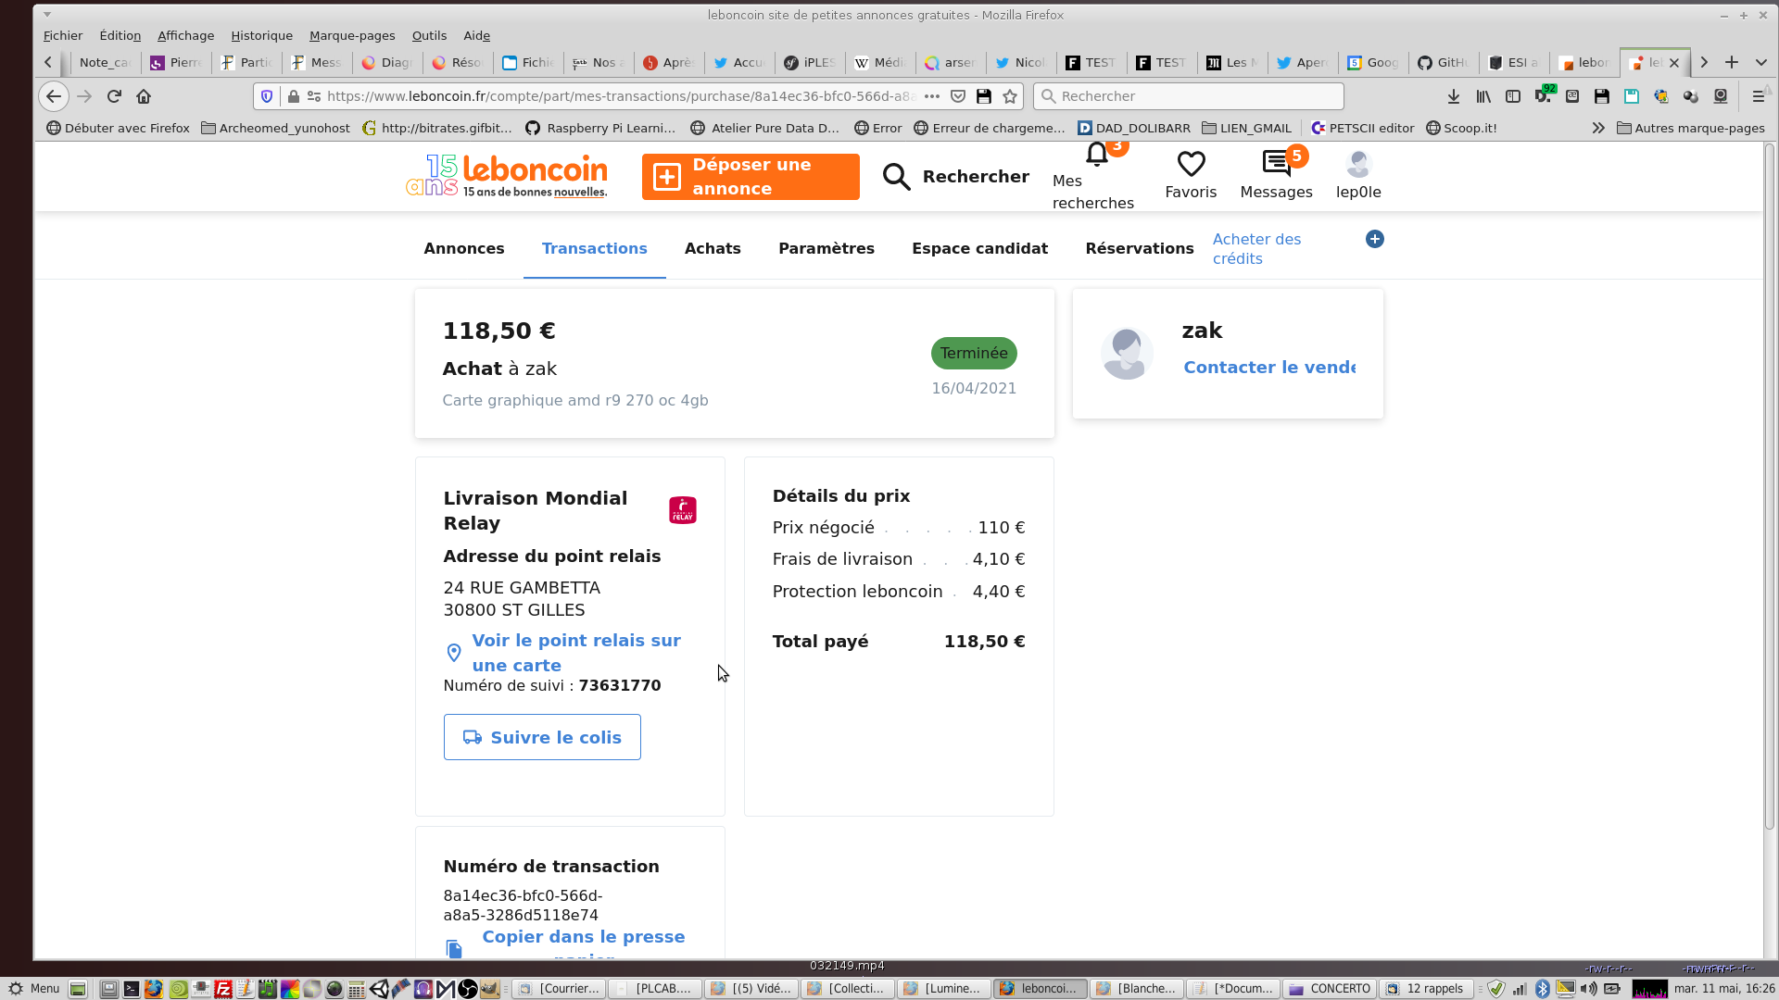The width and height of the screenshot is (1779, 1000).
Task: Click the Mondial Relay logo icon
Action: coord(683,510)
